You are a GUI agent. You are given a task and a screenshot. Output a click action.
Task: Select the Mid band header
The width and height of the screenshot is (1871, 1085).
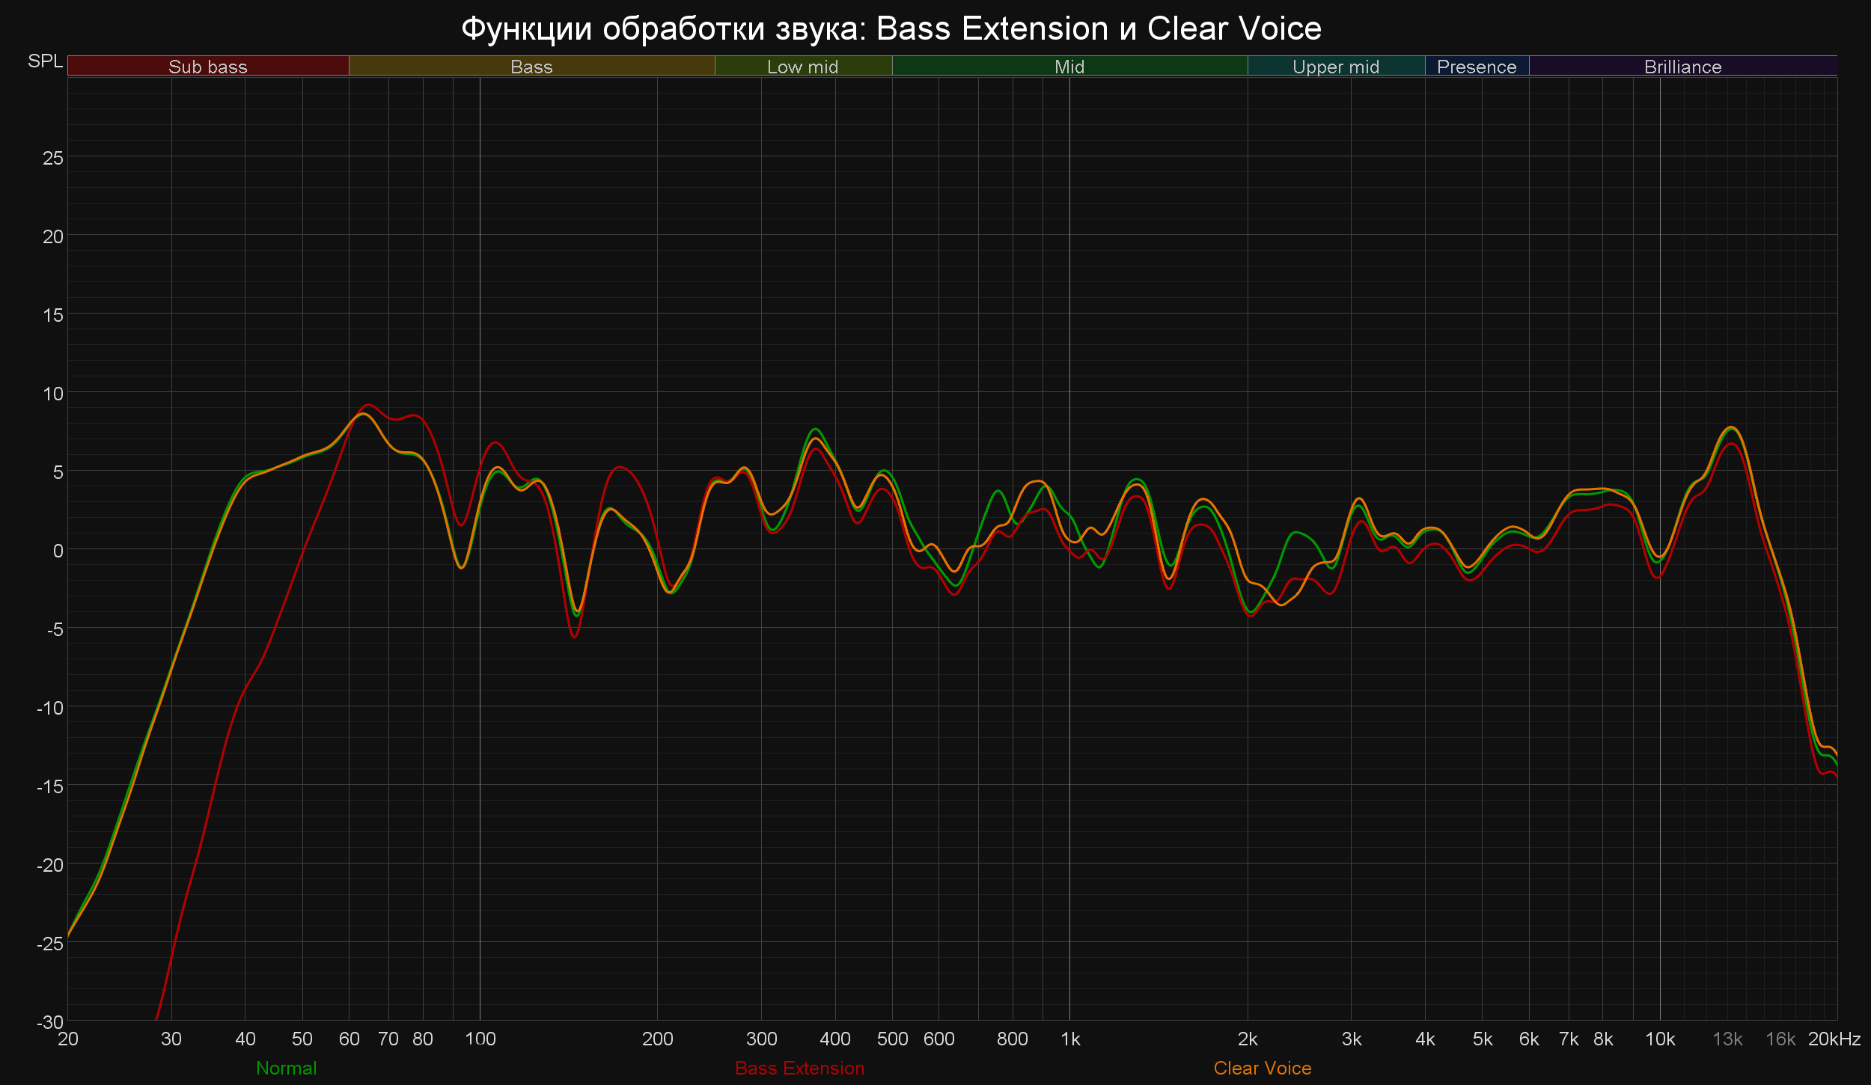(1069, 67)
